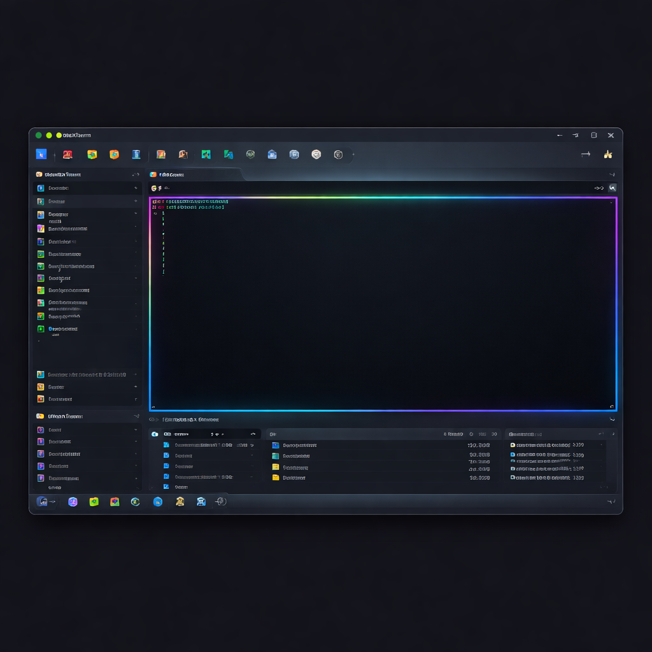Open the purple round icon in the bottom dock

click(x=73, y=502)
